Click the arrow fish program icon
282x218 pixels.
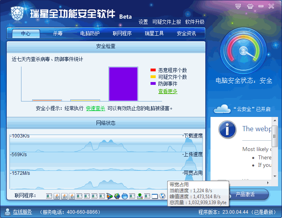tap(109, 196)
